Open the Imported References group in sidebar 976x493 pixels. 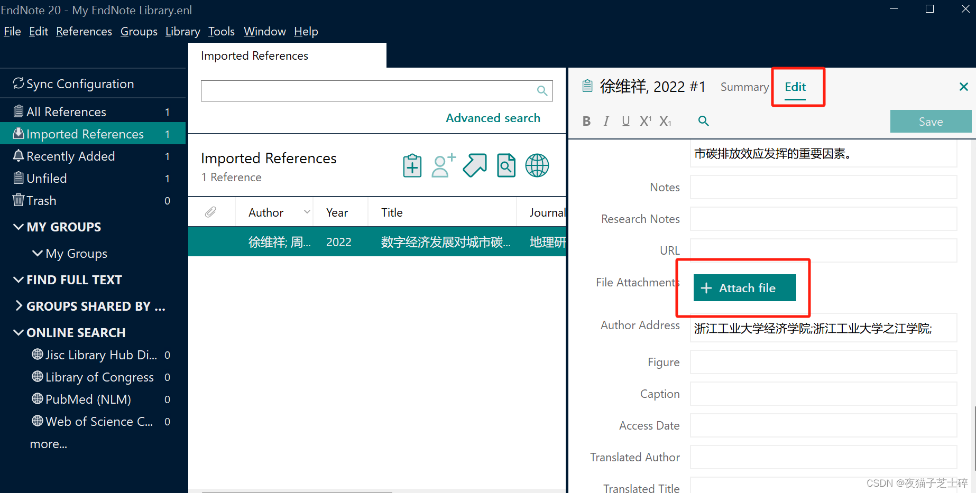93,134
